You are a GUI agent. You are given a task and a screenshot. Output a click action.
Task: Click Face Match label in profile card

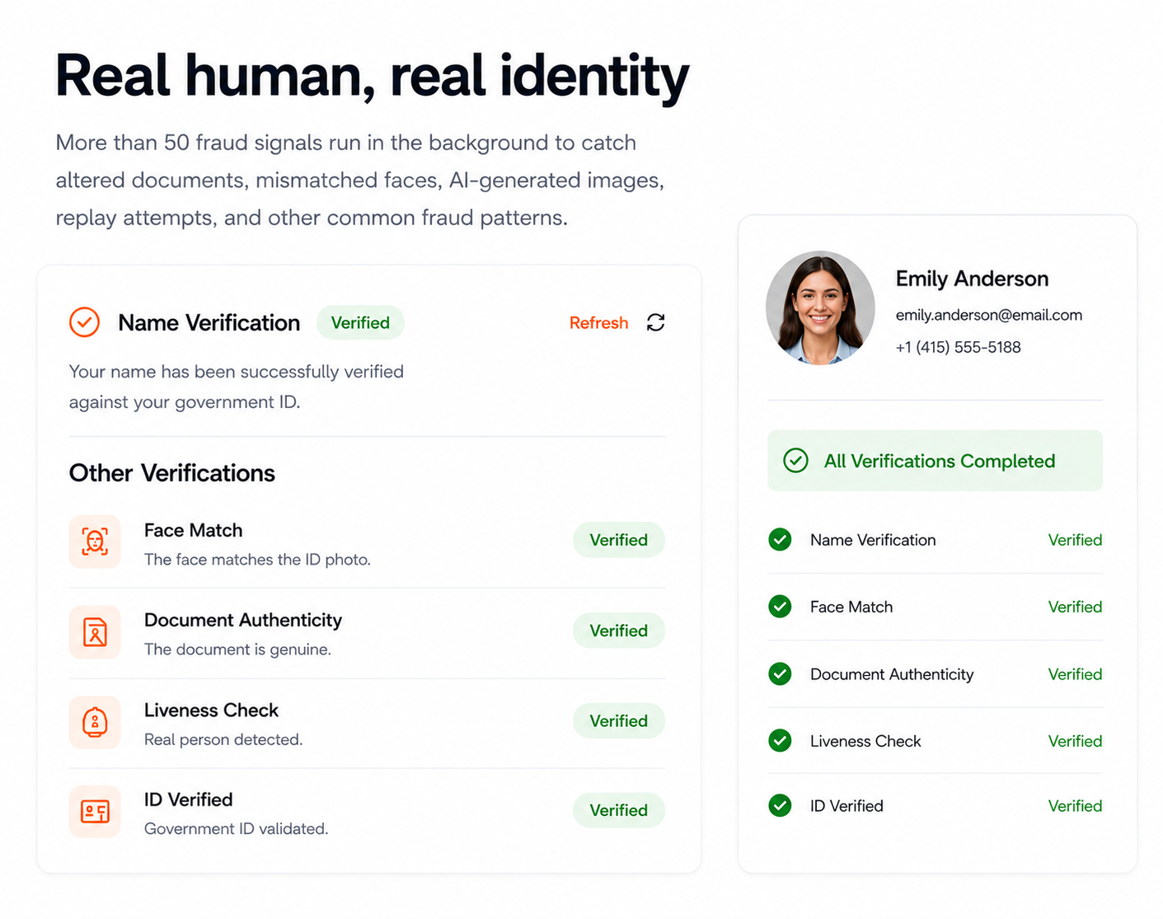[x=851, y=607]
